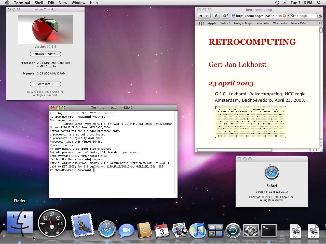This screenshot has width=326, height=244.
Task: Reload the Retrocomputing page
Action: tap(216, 16)
